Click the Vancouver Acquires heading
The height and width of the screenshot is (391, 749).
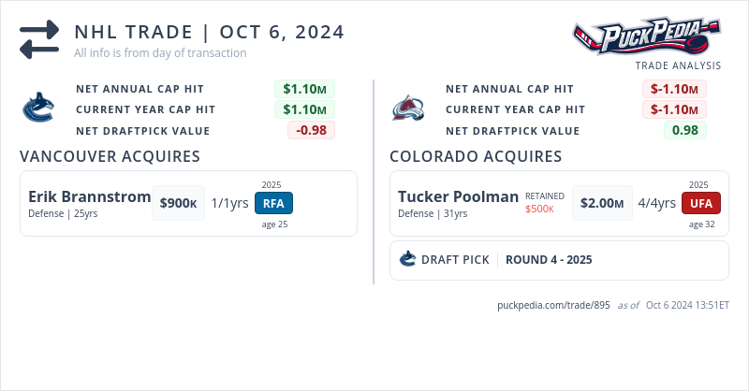point(110,156)
